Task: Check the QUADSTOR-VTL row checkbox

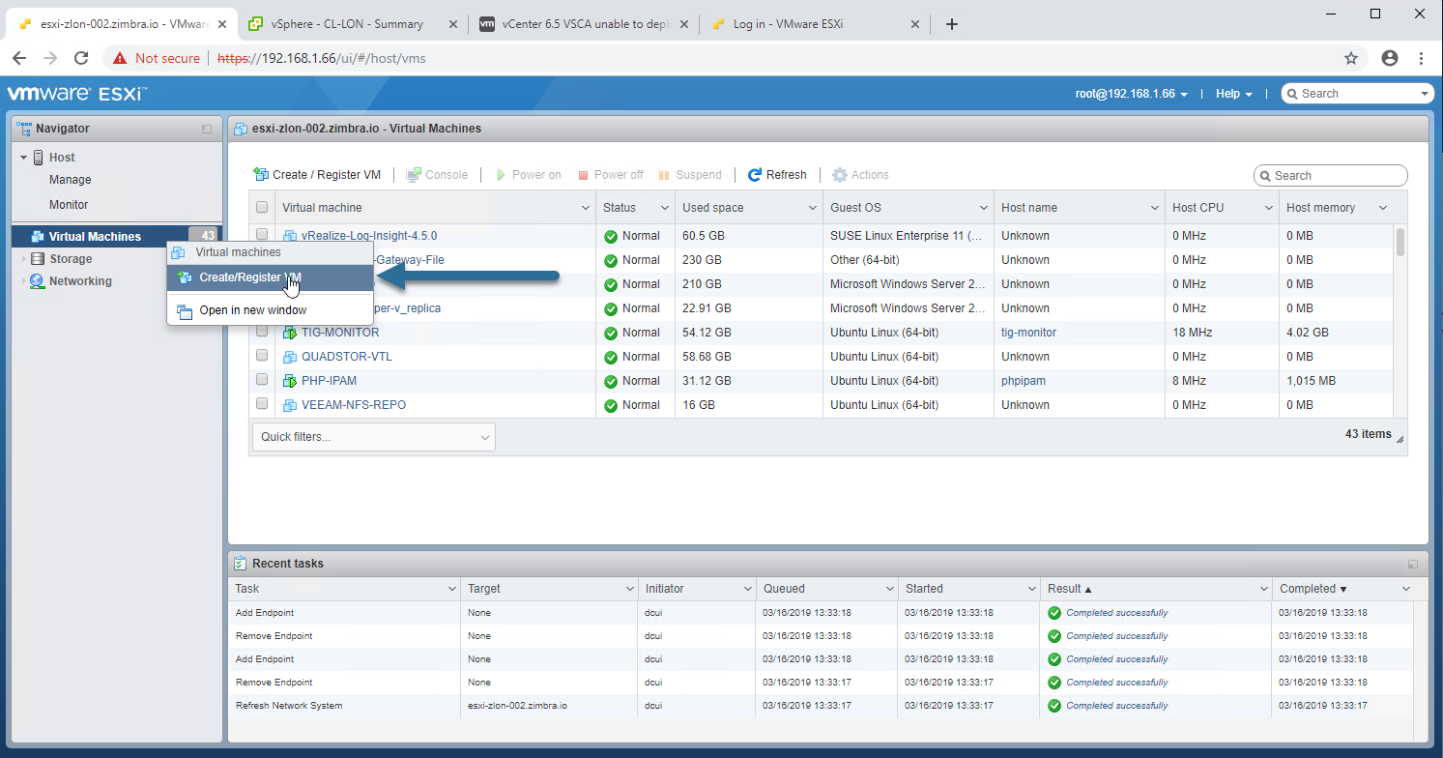Action: click(262, 355)
